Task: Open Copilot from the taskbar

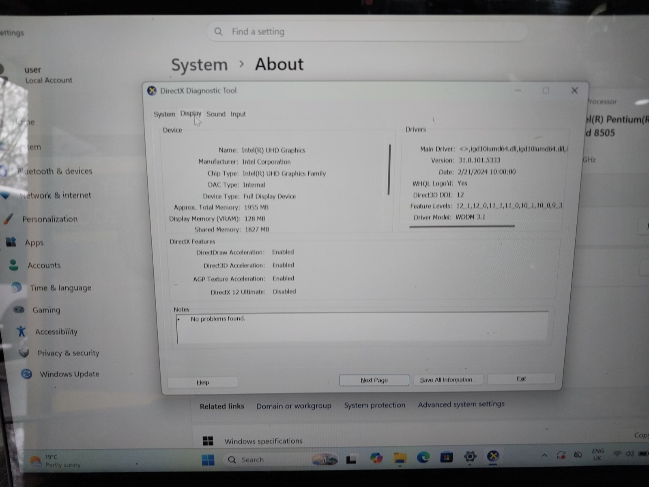Action: pyautogui.click(x=376, y=458)
